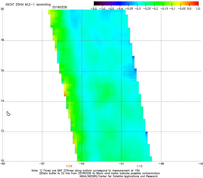The image size is (203, 178).
Task: Select the 1.0 color bar label
Action: point(198,9)
